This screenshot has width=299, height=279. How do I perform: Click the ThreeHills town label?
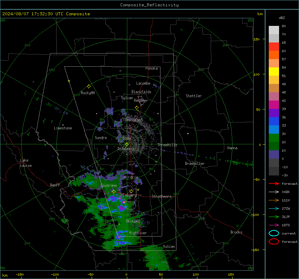(x=167, y=145)
